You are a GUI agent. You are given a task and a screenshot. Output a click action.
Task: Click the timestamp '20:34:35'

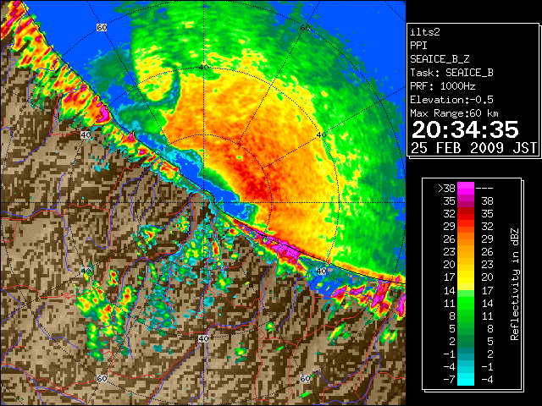pos(465,129)
